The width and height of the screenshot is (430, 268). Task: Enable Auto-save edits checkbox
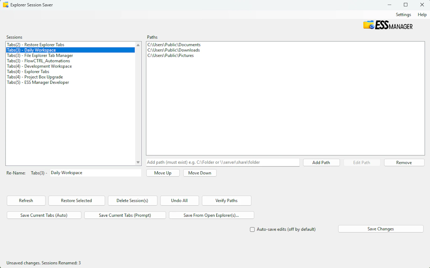click(x=252, y=229)
